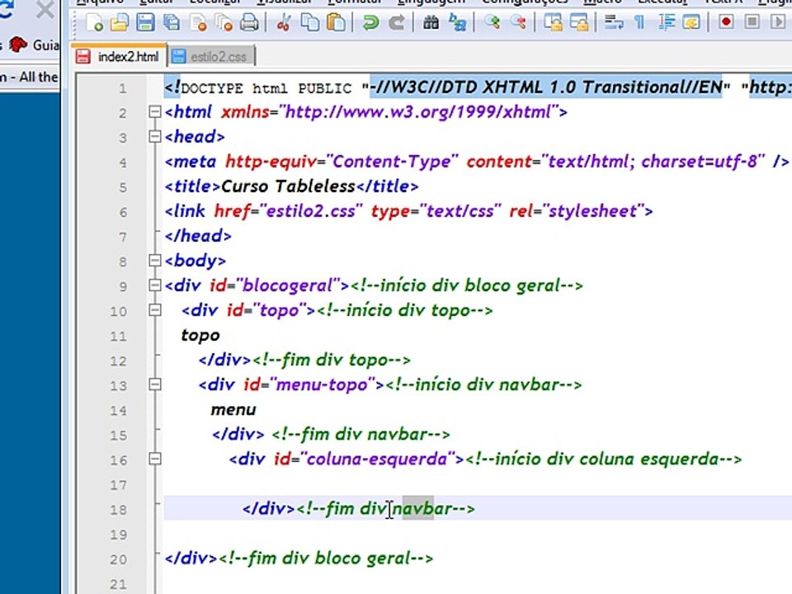Play back the recorded macro

tap(778, 22)
